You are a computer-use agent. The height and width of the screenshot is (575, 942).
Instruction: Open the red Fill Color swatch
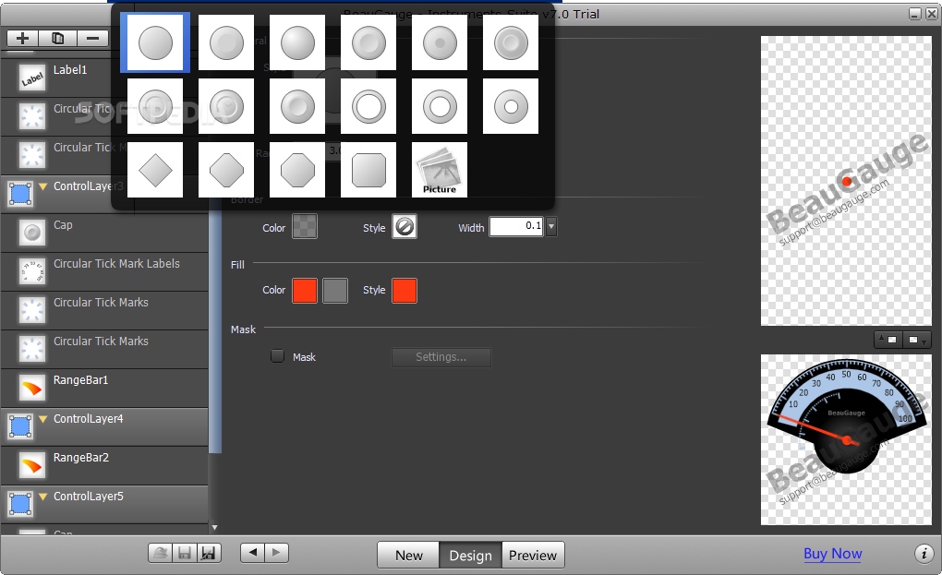[x=305, y=291]
